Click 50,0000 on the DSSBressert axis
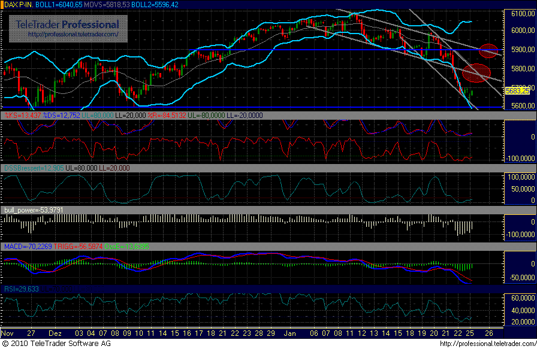 tap(523, 189)
